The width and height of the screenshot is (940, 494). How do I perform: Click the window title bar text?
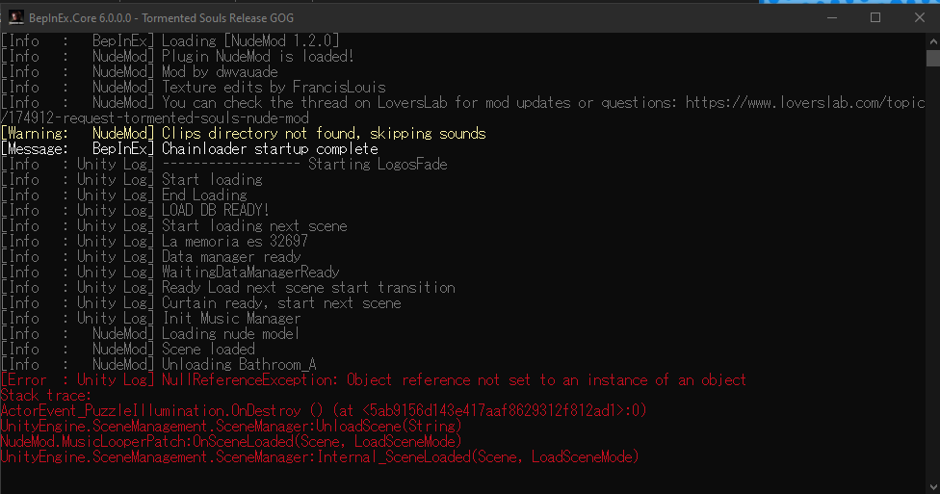point(161,18)
